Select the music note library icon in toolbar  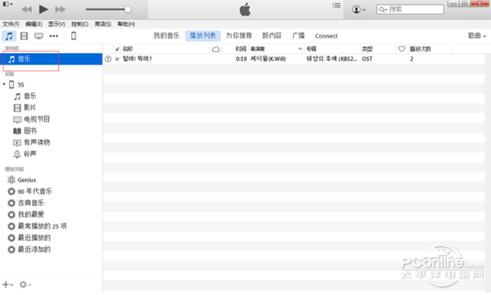(9, 36)
